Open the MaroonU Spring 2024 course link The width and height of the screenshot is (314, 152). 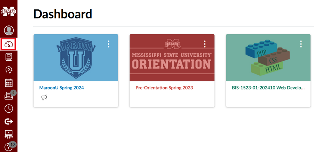point(61,88)
